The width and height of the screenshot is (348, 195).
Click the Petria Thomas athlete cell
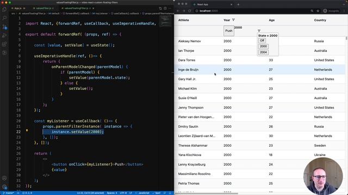coord(189,184)
